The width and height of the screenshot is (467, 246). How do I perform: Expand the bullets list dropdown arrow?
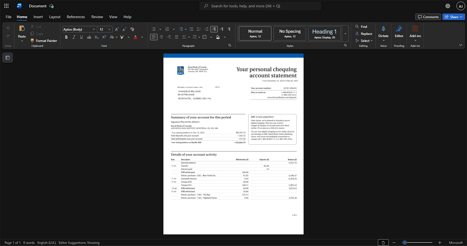pyautogui.click(x=160, y=29)
